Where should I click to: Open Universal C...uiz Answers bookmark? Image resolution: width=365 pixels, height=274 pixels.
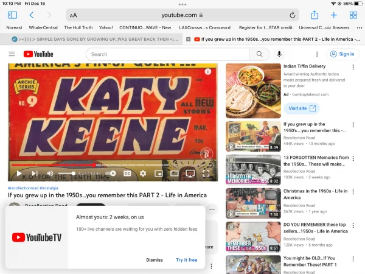324,27
